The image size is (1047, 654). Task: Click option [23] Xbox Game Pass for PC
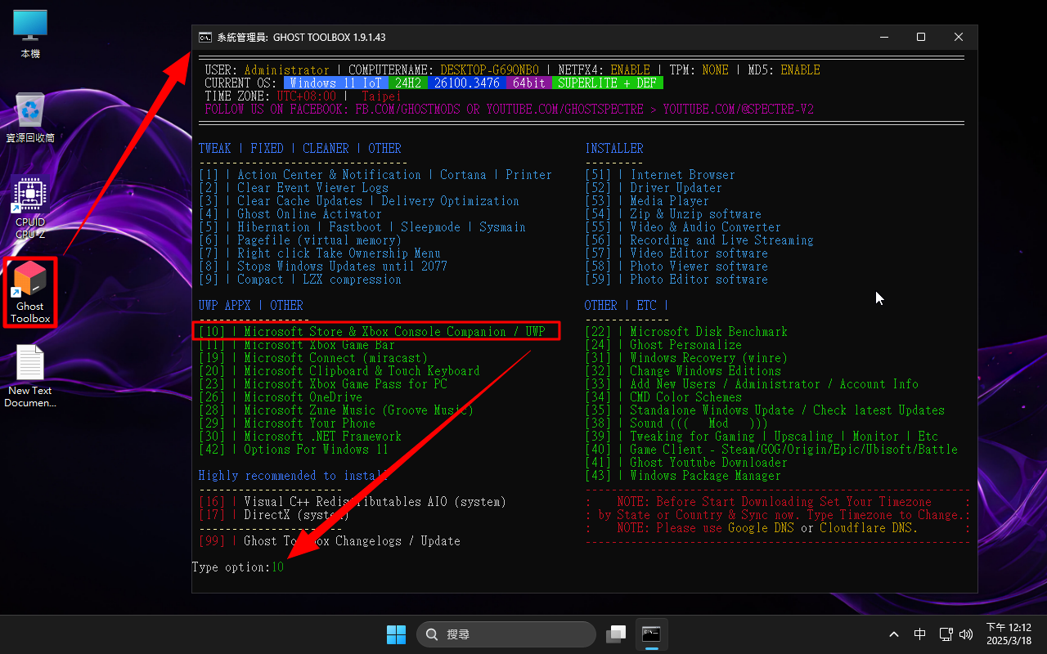[323, 384]
